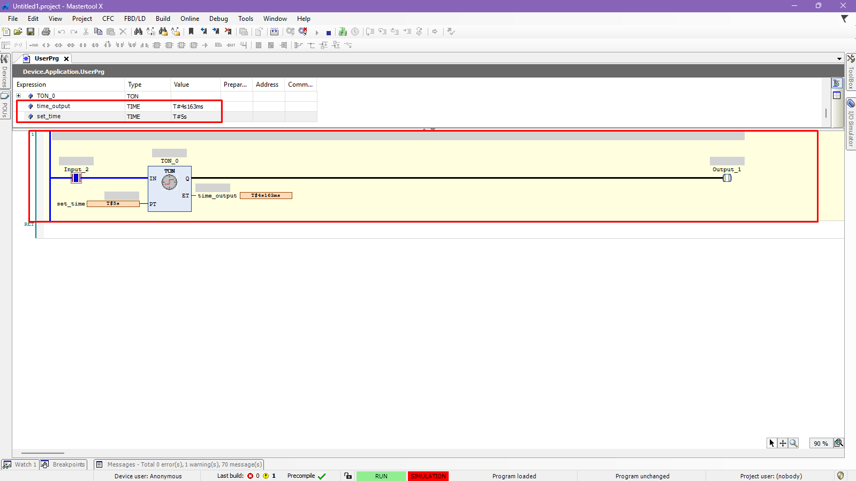This screenshot has height=481, width=856.
Task: Select the magnifier zoom tool
Action: pos(793,443)
